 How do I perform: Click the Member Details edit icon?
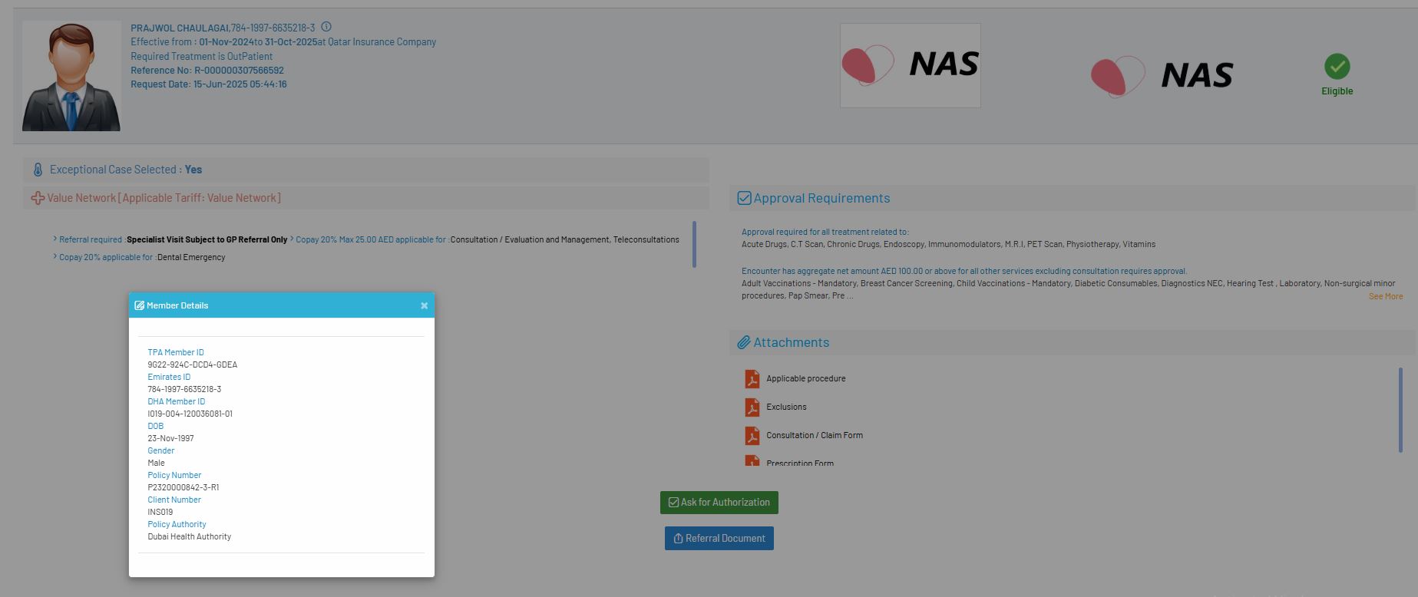[139, 305]
